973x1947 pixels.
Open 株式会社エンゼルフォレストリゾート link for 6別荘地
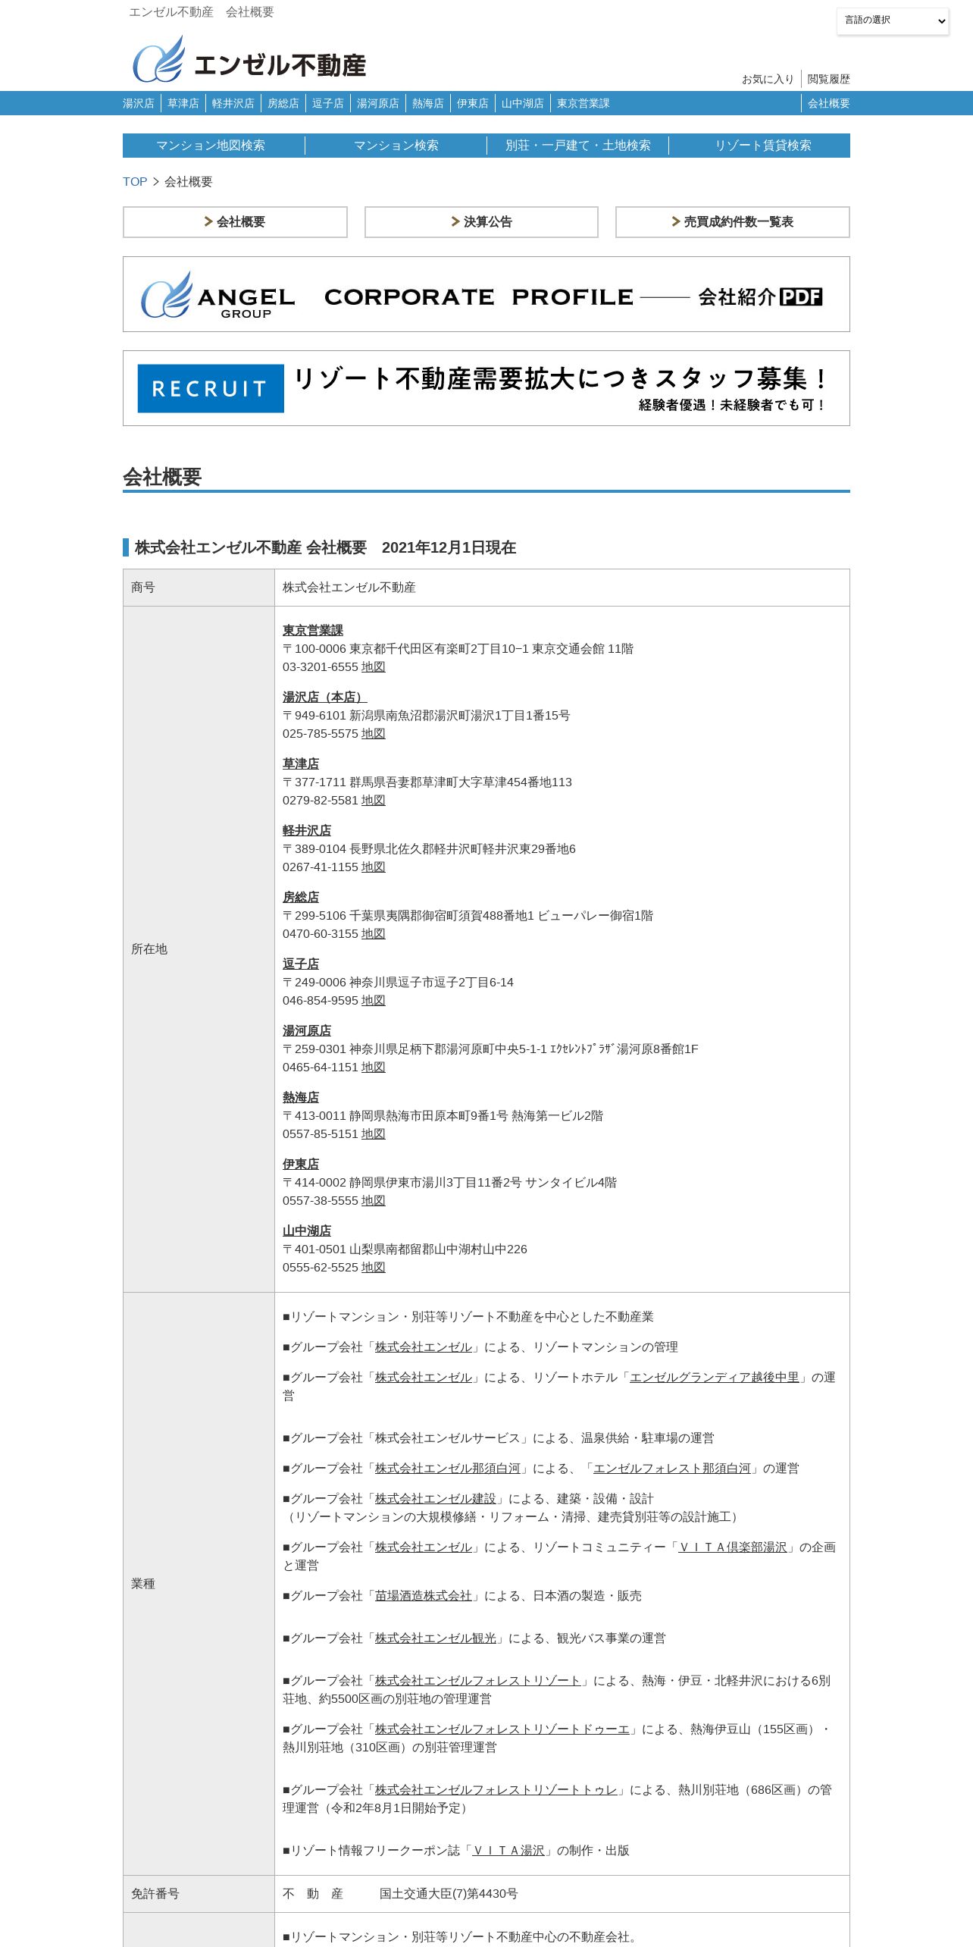pos(478,1681)
